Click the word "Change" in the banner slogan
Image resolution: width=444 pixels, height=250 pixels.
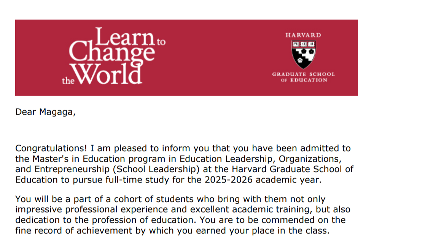pyautogui.click(x=111, y=54)
